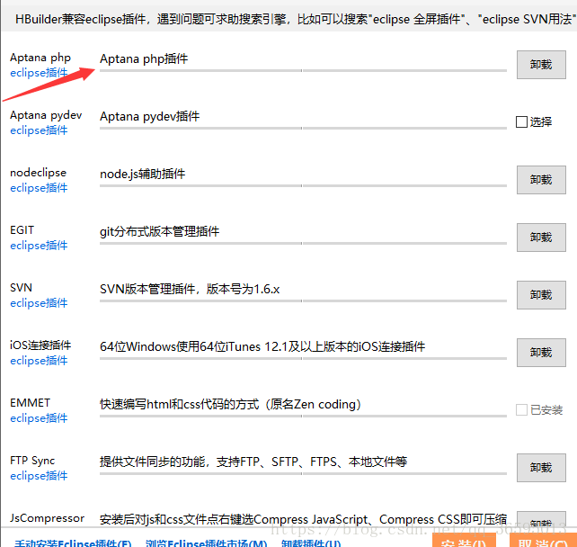Open eclipse插件 link under SVN
Viewport: 577px width, 547px height.
pos(39,303)
